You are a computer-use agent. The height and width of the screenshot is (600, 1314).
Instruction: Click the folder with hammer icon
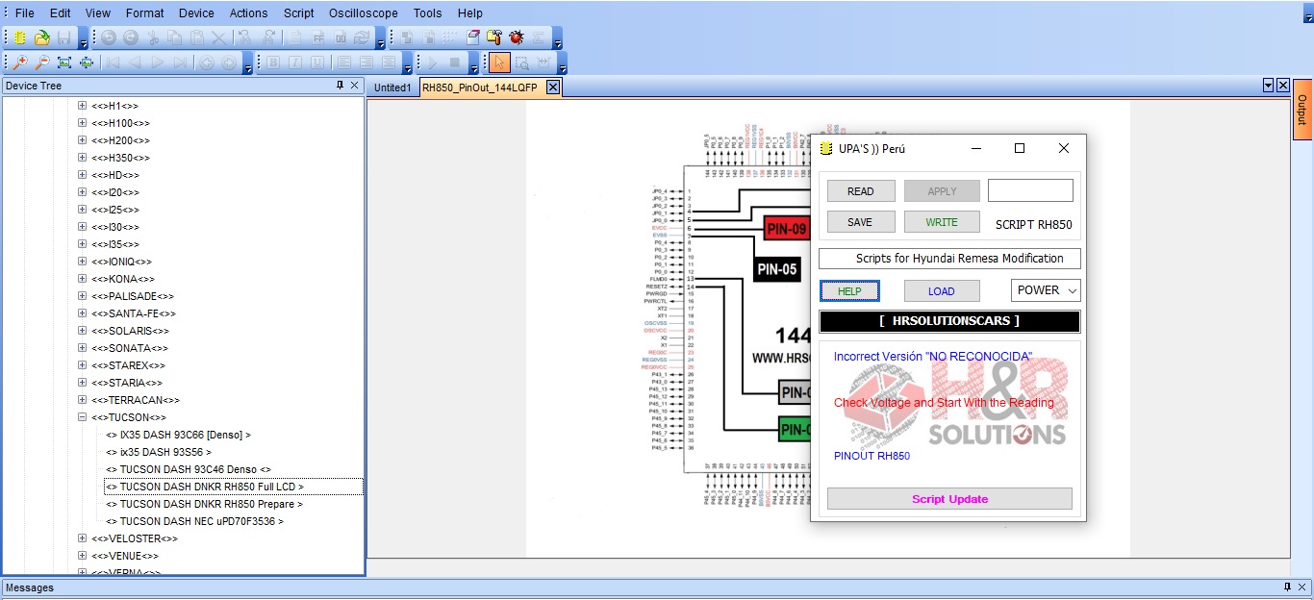coord(494,37)
